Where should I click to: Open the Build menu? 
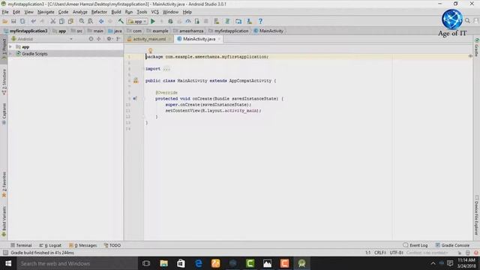coord(116,12)
